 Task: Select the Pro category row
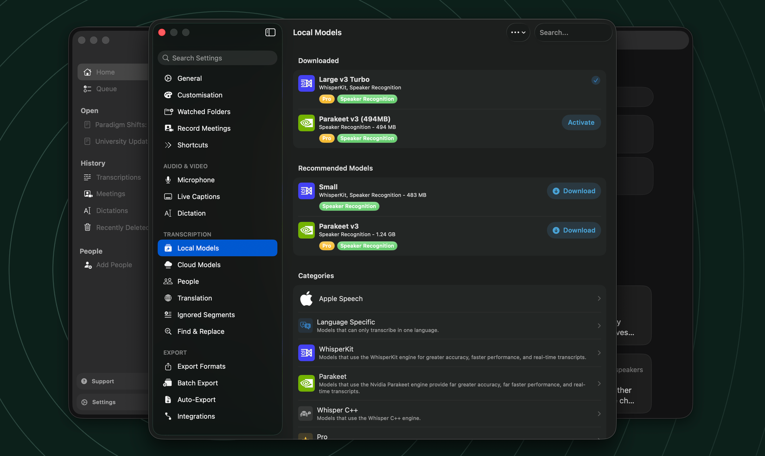coord(449,434)
